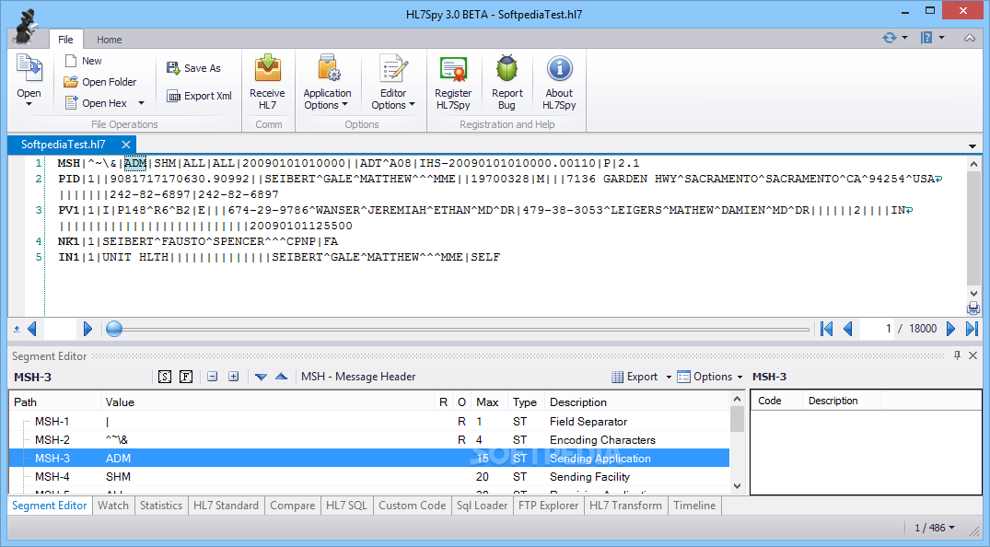The width and height of the screenshot is (990, 547).
Task: Pin the Segment Editor panel
Action: click(957, 355)
